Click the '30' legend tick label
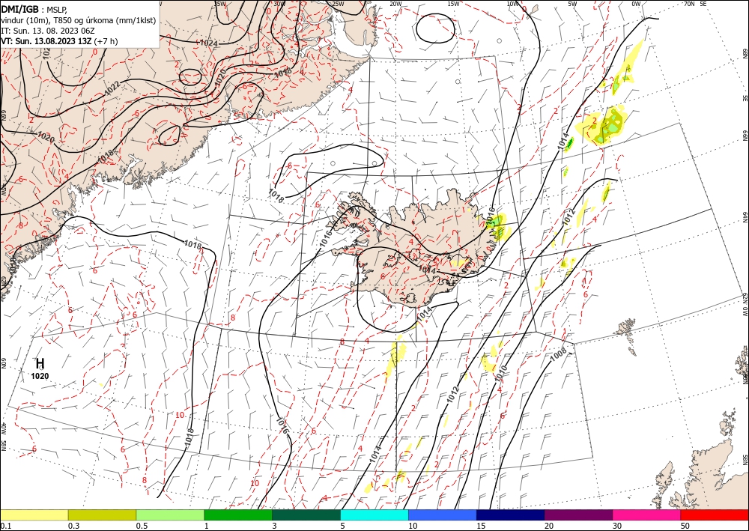This screenshot has width=749, height=531. 617,526
